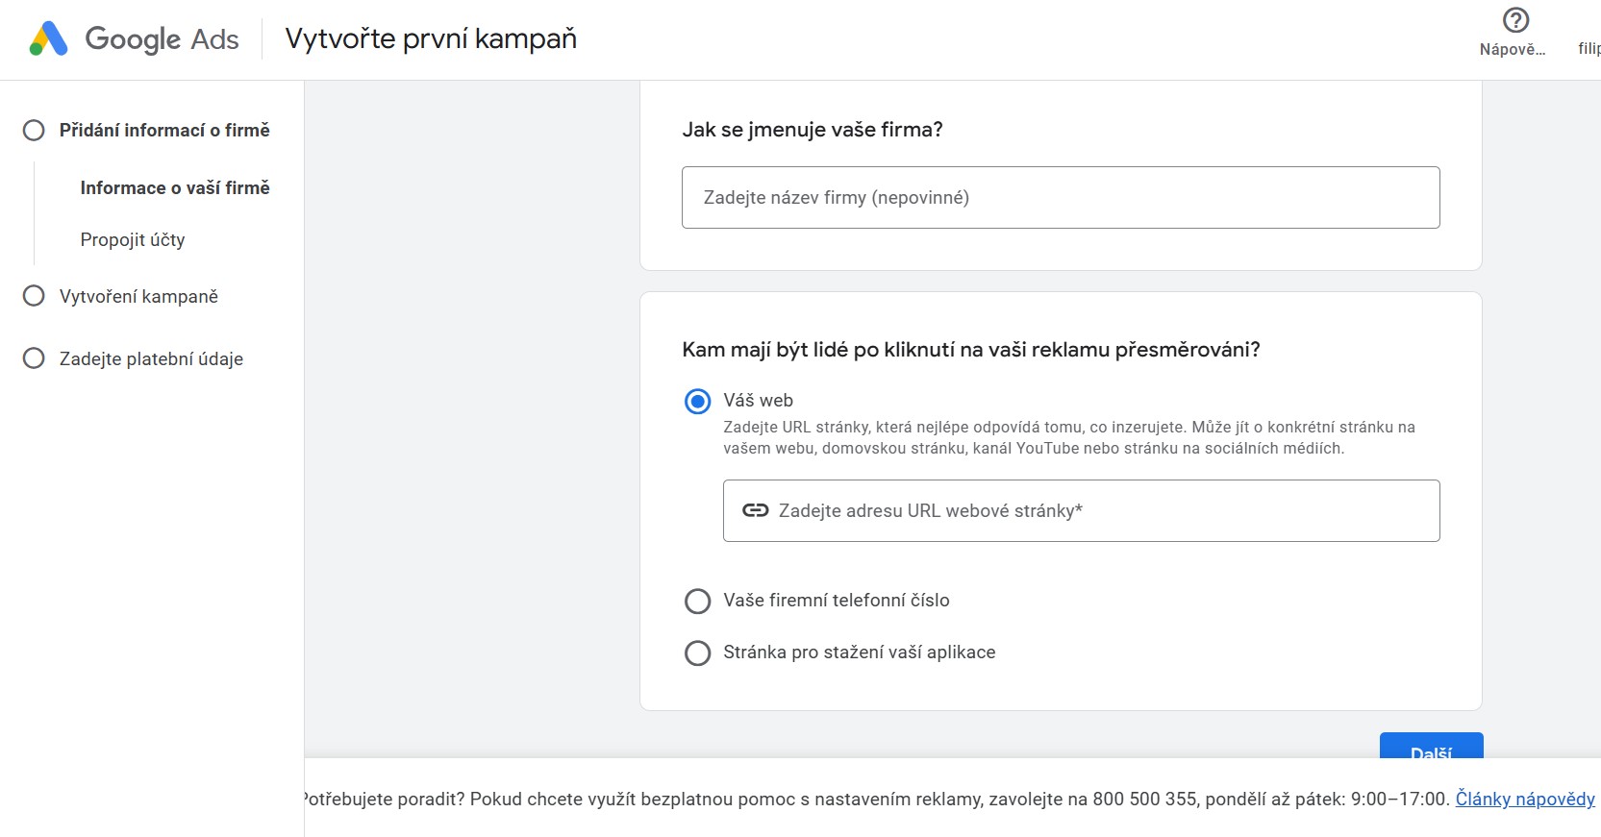Image resolution: width=1601 pixels, height=837 pixels.
Task: Choose Stránka pro stažení vaší aplikace
Action: click(697, 652)
